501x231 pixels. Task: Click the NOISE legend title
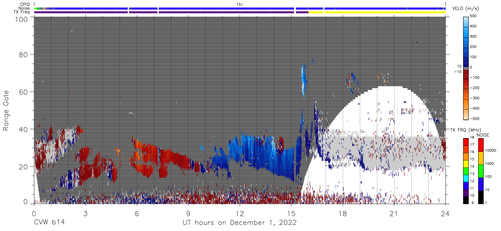[x=483, y=135]
